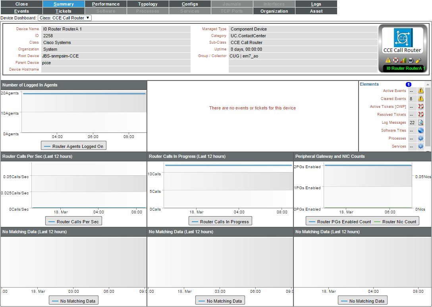This screenshot has height=307, width=432.
Task: Open the Services gear icon
Action: tap(420, 146)
